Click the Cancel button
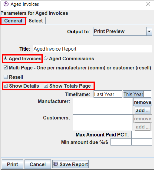 point(38,164)
